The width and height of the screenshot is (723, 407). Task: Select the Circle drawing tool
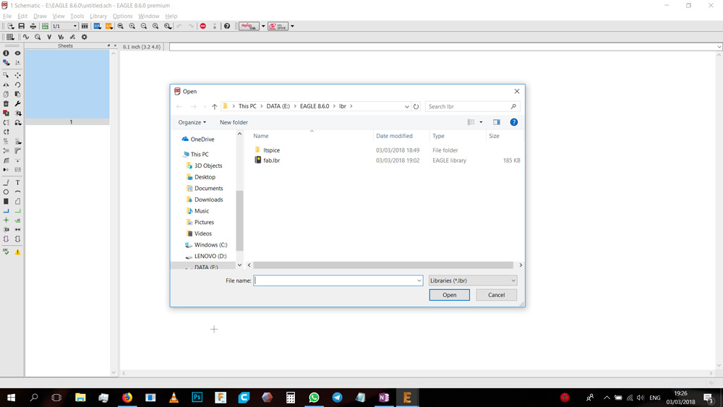pyautogui.click(x=6, y=192)
